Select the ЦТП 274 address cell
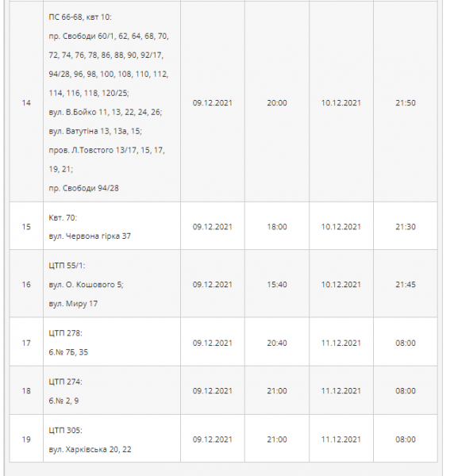 112,390
